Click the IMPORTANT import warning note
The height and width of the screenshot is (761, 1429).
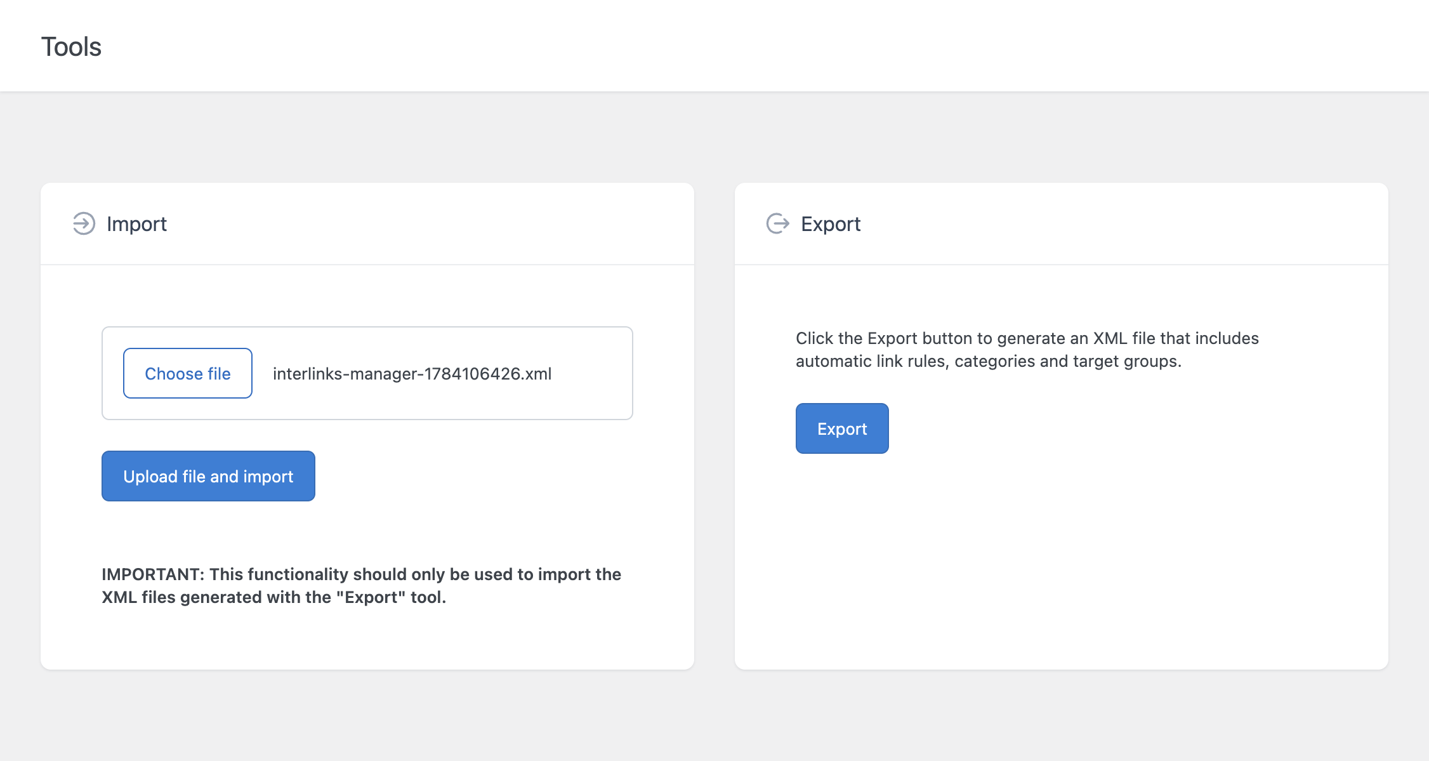pos(362,586)
